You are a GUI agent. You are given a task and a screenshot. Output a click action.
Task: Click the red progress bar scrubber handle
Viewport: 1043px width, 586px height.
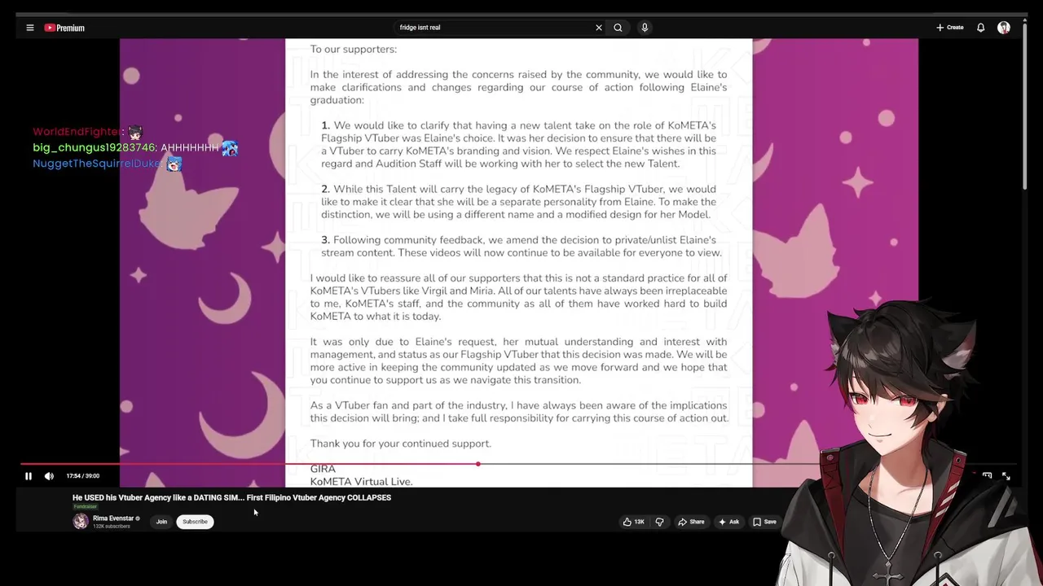coord(478,464)
